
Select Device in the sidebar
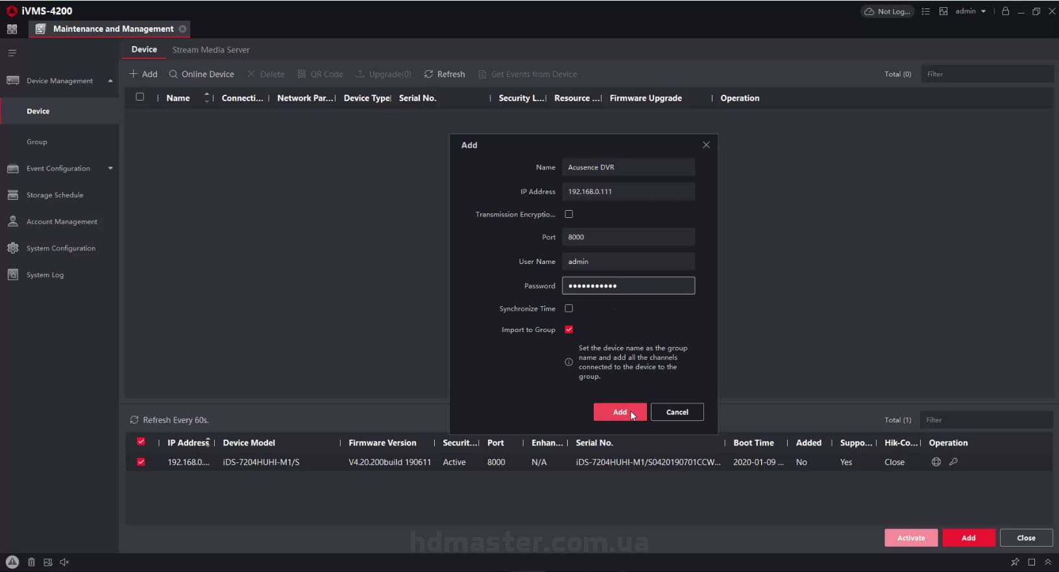[60, 111]
